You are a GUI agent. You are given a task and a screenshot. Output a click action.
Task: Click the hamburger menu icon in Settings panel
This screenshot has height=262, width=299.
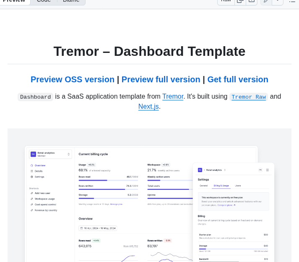[268, 170]
